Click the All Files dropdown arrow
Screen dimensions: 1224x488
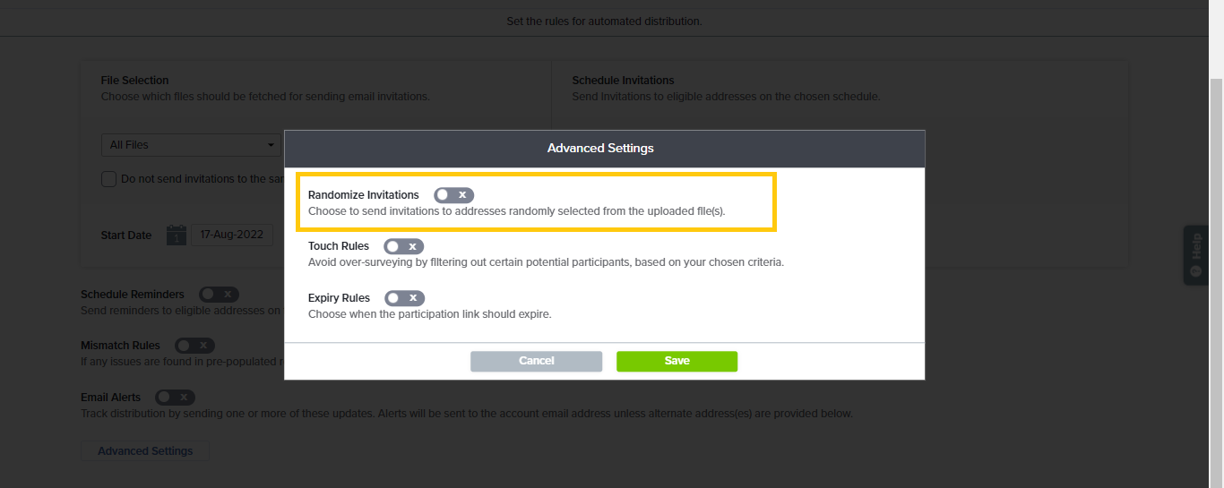pyautogui.click(x=272, y=145)
